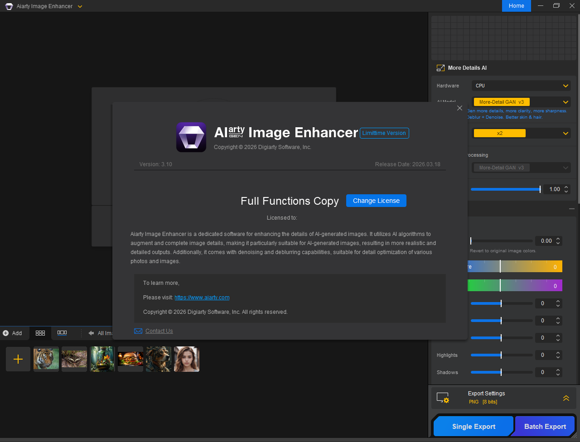Click the Limittime Version badge
580x442 pixels.
(x=384, y=133)
